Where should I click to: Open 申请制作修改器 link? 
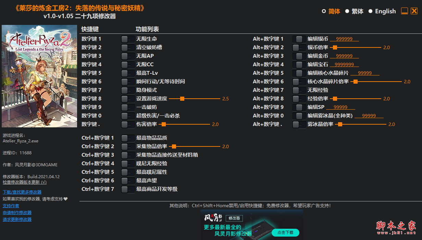17,213
